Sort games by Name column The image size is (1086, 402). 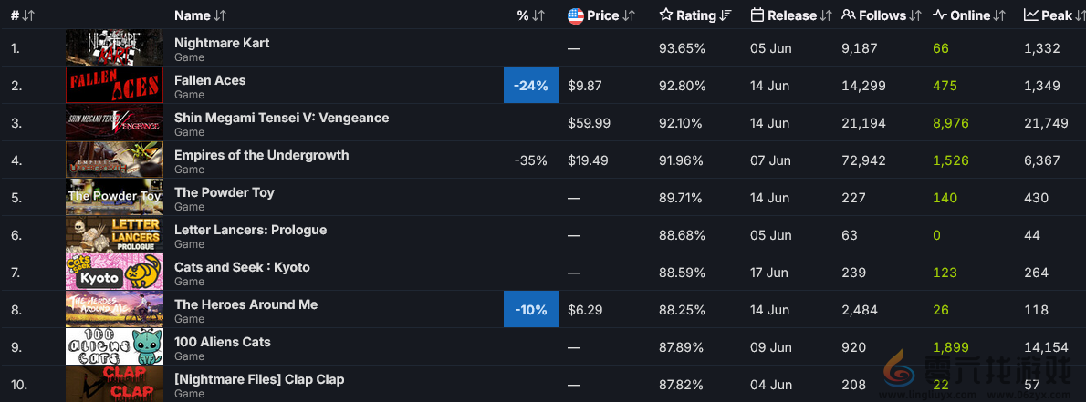(200, 15)
